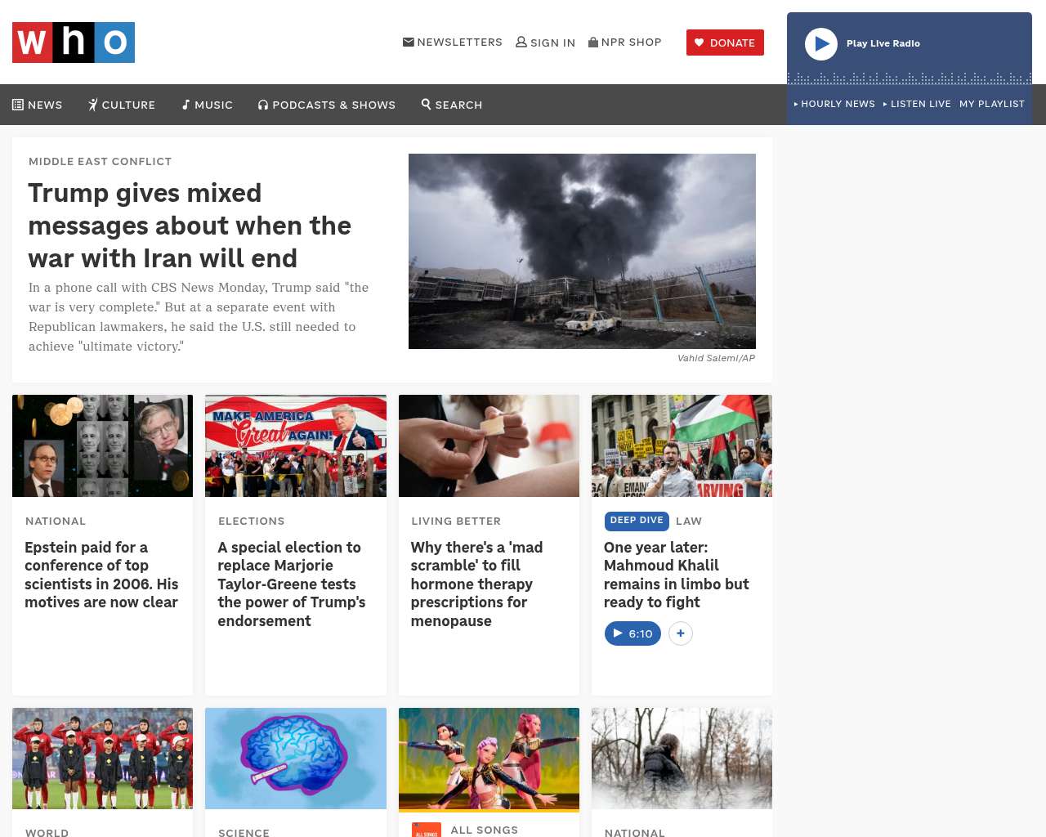This screenshot has width=1046, height=837.
Task: Click the Music note icon
Action: coord(186,105)
